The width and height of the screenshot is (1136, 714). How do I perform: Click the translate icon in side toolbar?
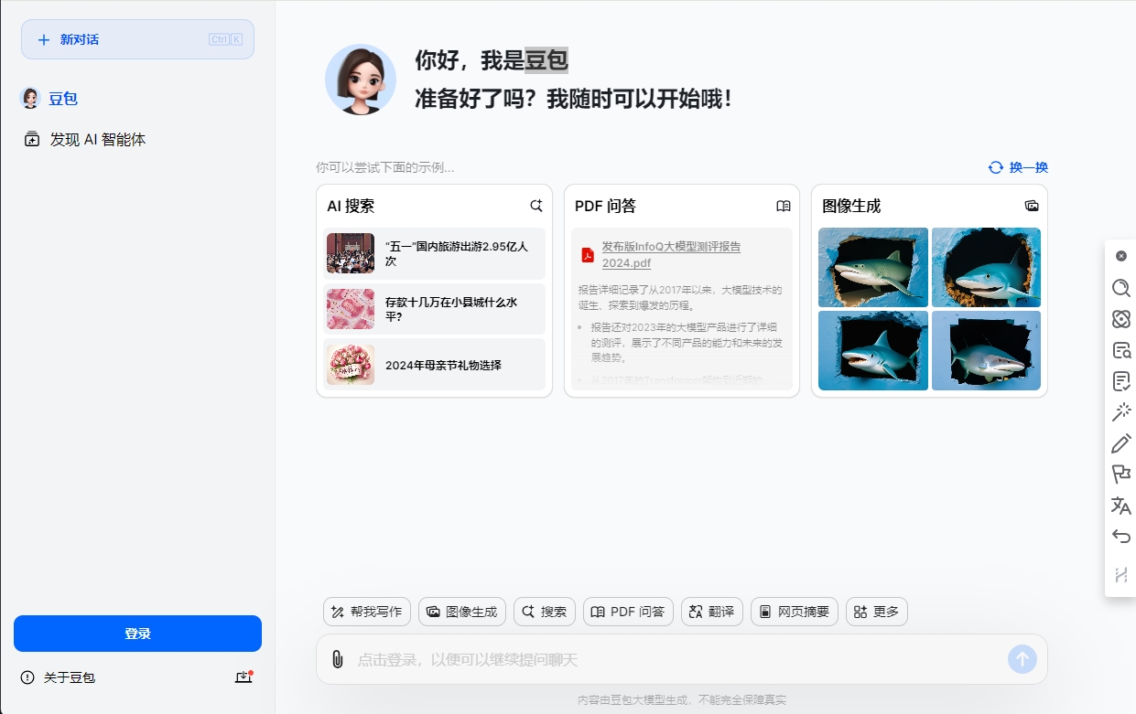(x=1121, y=506)
